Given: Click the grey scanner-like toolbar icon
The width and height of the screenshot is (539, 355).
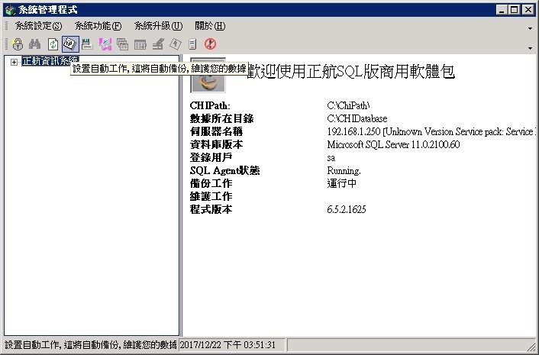Looking at the screenshot, I should tap(158, 44).
